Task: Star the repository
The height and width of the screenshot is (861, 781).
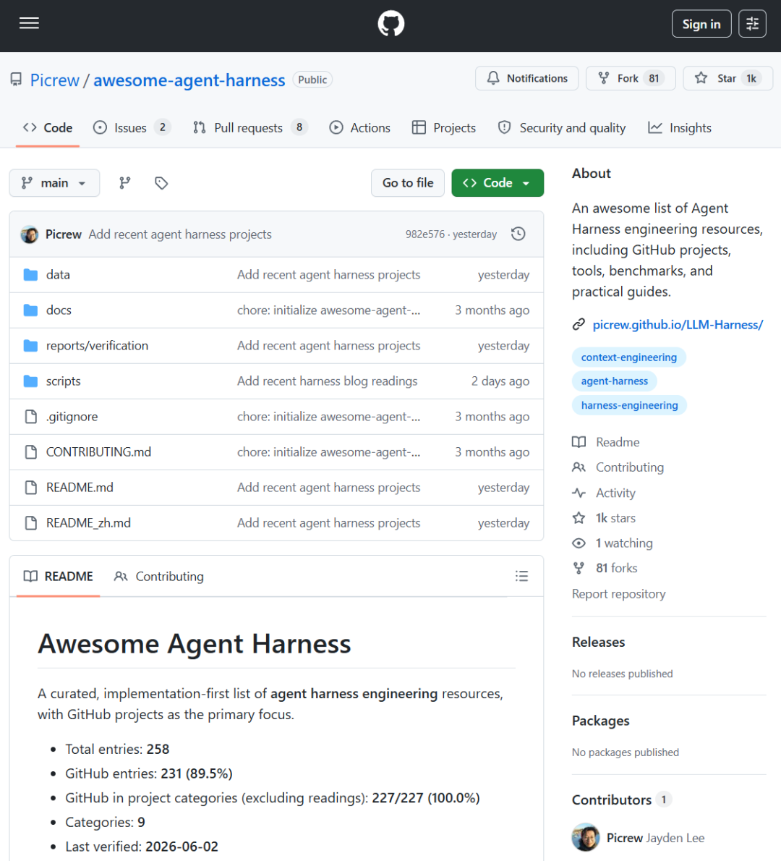Action: click(x=727, y=78)
